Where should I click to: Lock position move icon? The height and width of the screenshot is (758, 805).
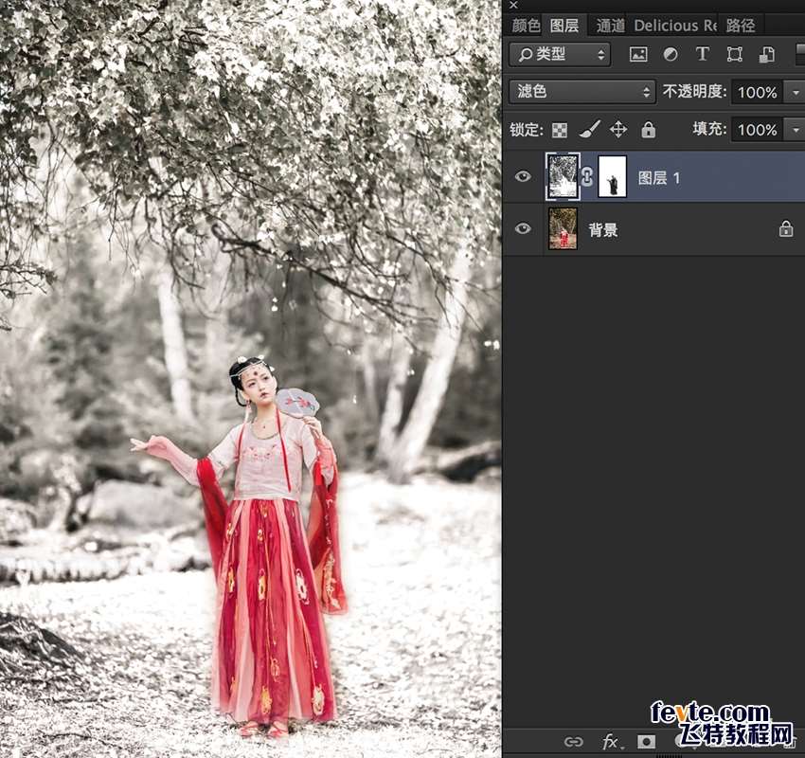point(618,130)
